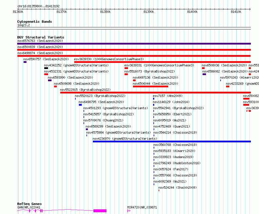The height and width of the screenshot is (214, 259).
Task: Click the black nsv4342252 variant marker
Action: click(x=46, y=68)
